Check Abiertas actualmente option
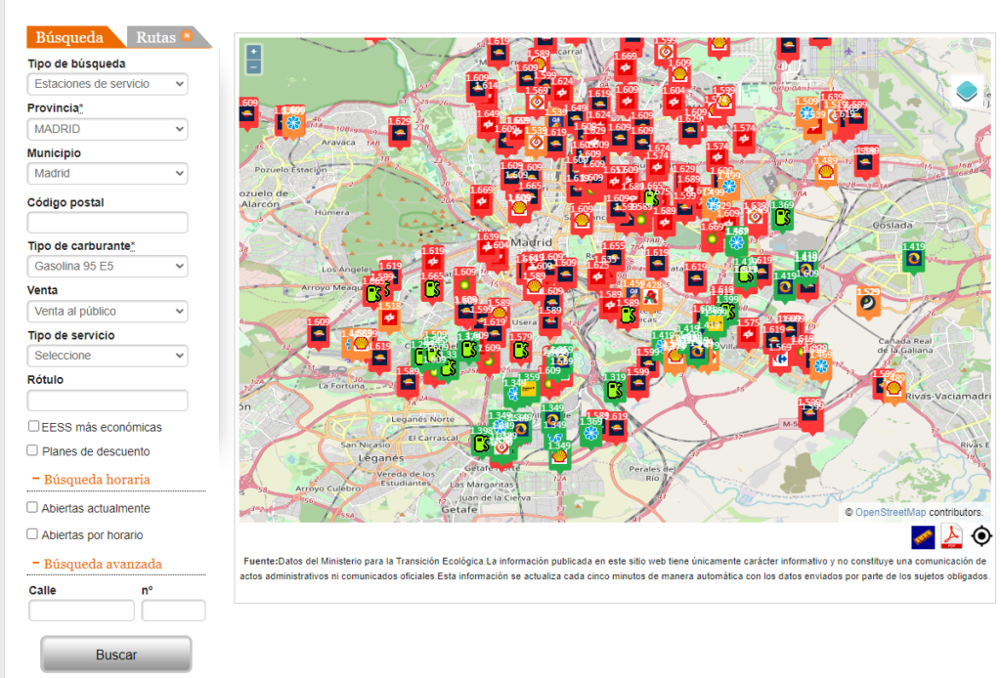This screenshot has height=678, width=1001. [33, 507]
